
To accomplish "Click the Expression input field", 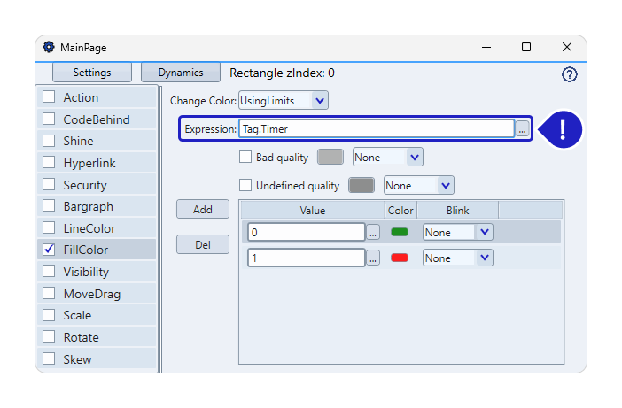I will click(376, 129).
